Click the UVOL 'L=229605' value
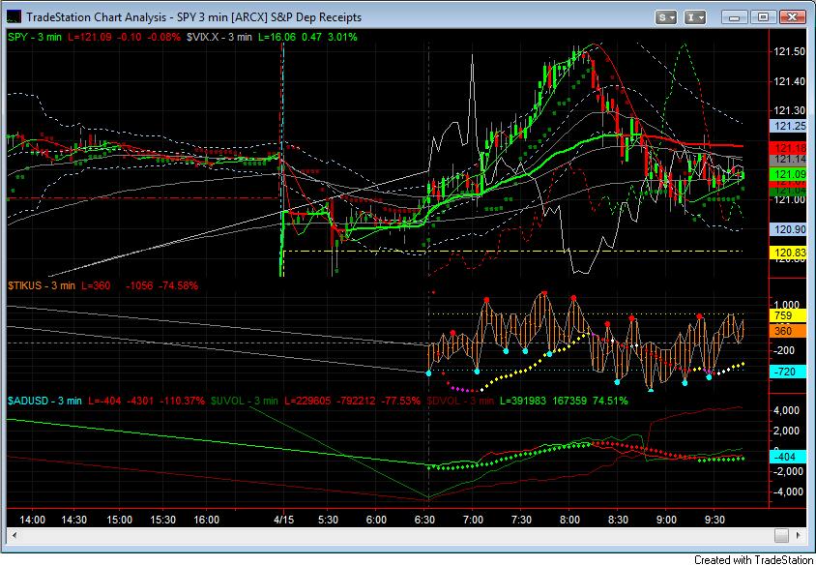Viewport: 816px width, 566px height. tap(308, 401)
